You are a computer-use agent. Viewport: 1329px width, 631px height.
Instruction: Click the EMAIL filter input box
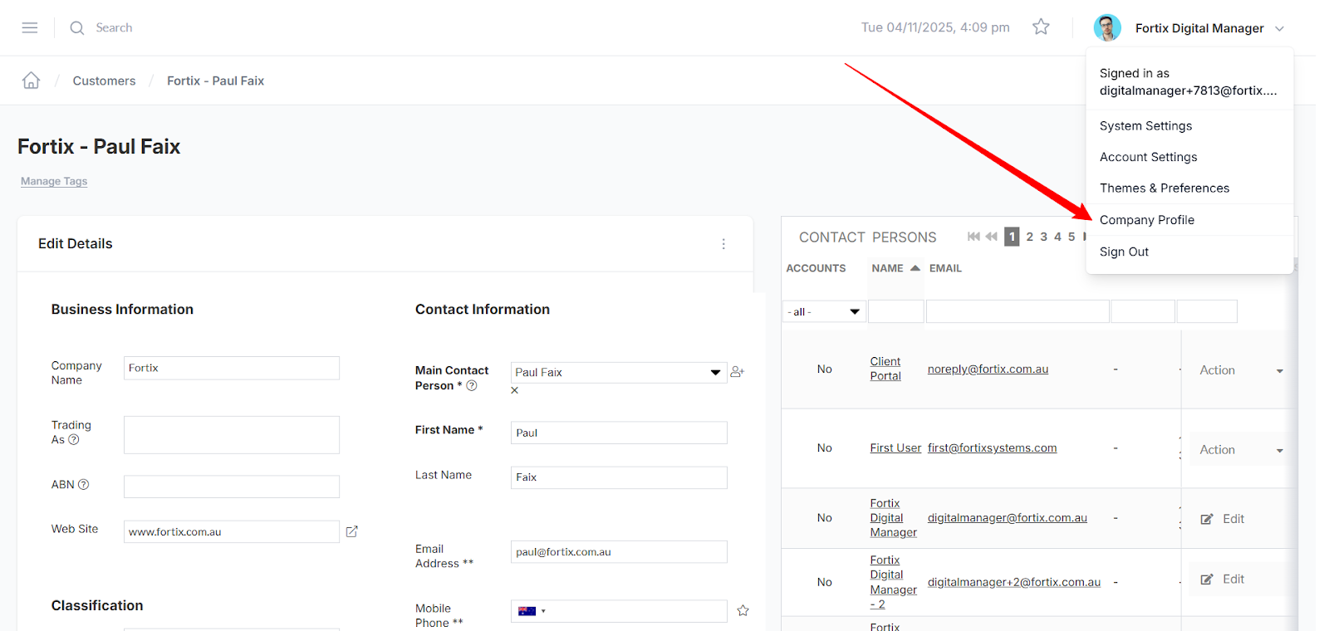pyautogui.click(x=1018, y=311)
